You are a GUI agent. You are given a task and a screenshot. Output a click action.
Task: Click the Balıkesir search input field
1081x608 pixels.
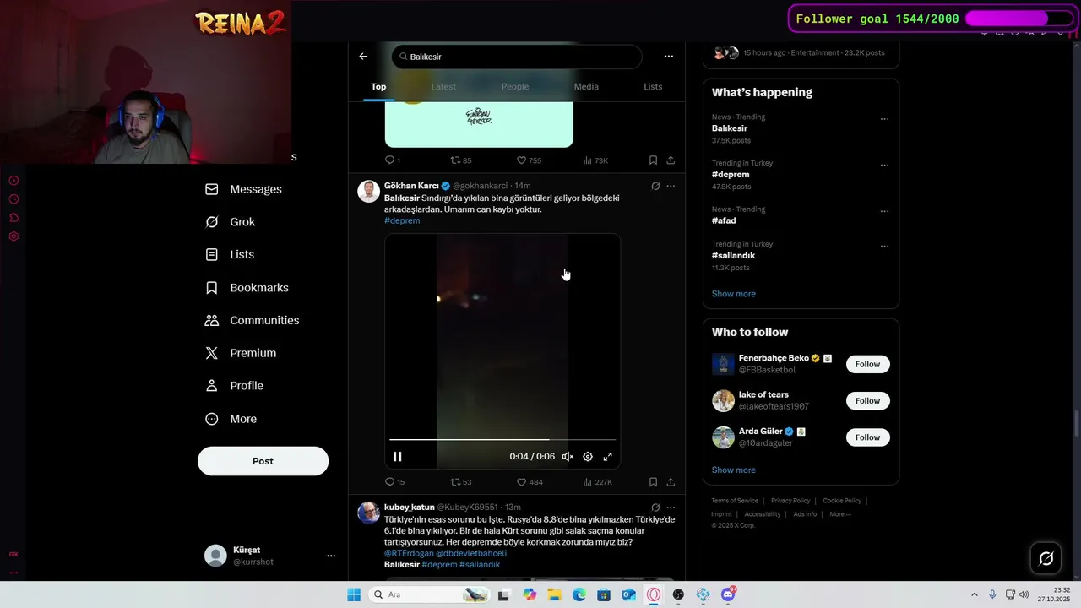517,57
